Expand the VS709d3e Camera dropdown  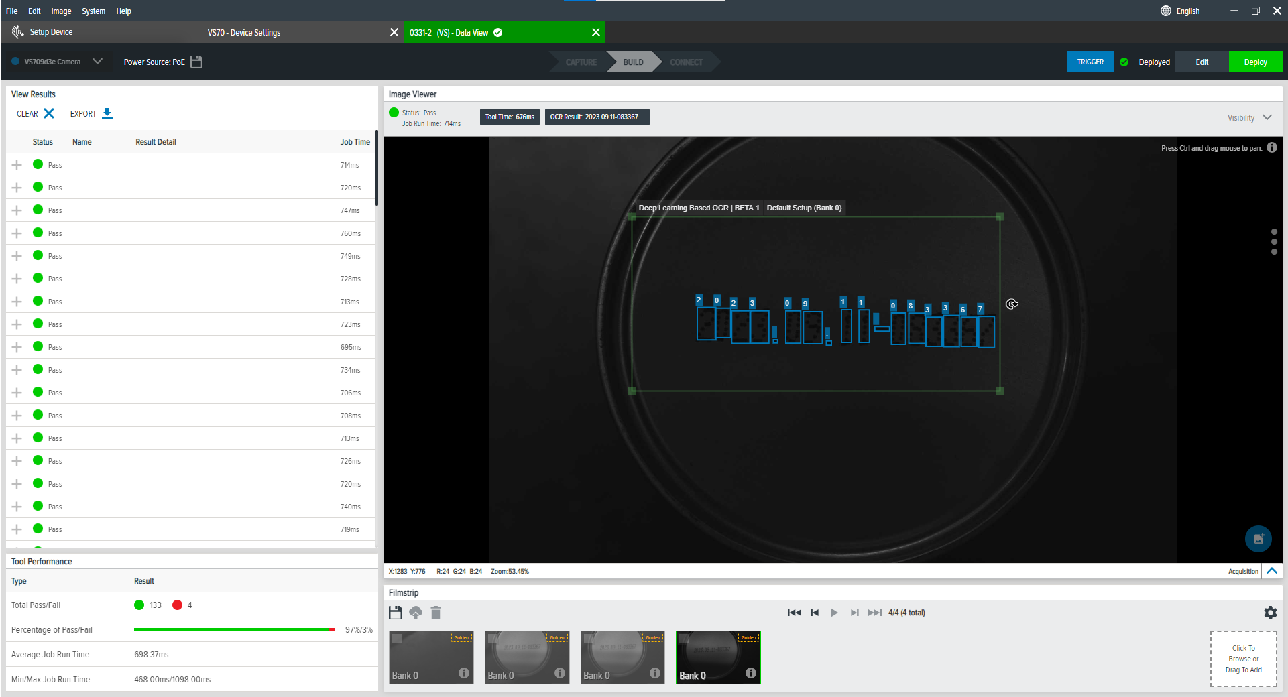tap(97, 62)
